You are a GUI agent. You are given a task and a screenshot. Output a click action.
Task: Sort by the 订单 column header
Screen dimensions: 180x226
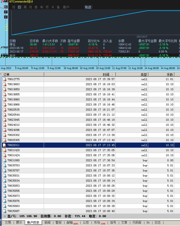pyautogui.click(x=23, y=75)
